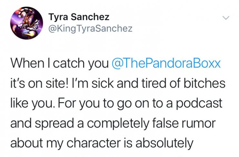
Task: Open the Tyra Sanchez display name
Action: pos(79,17)
